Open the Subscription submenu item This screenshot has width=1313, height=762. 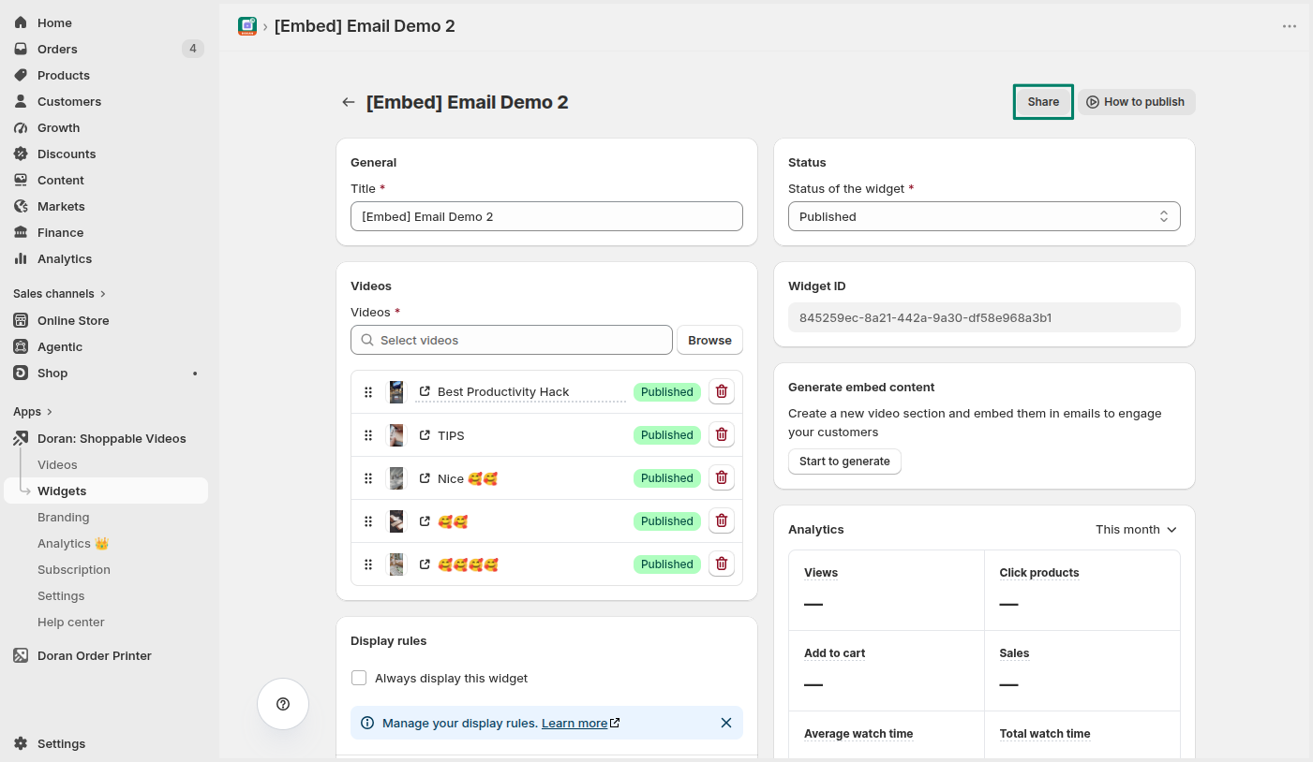click(x=74, y=569)
